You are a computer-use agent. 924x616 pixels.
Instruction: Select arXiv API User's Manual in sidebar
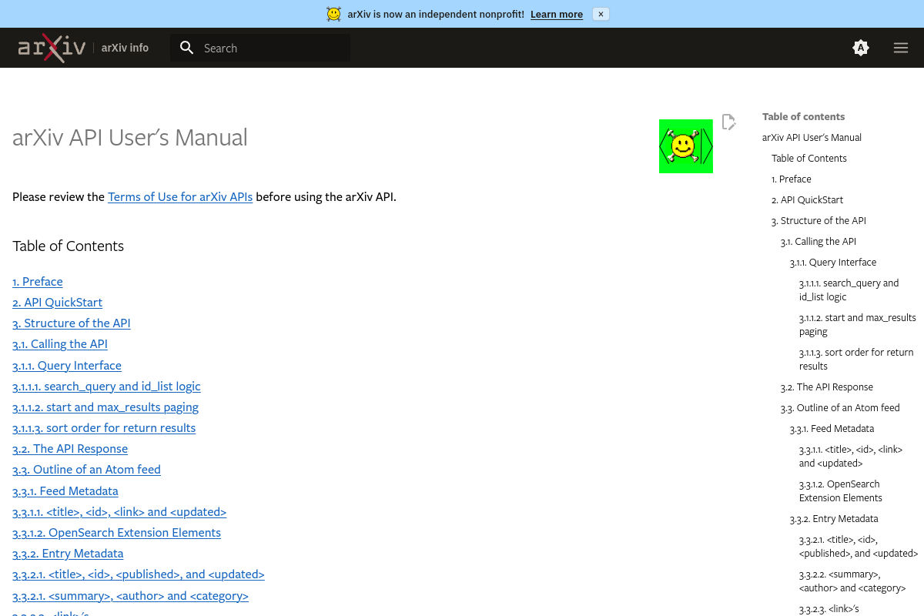coord(812,137)
